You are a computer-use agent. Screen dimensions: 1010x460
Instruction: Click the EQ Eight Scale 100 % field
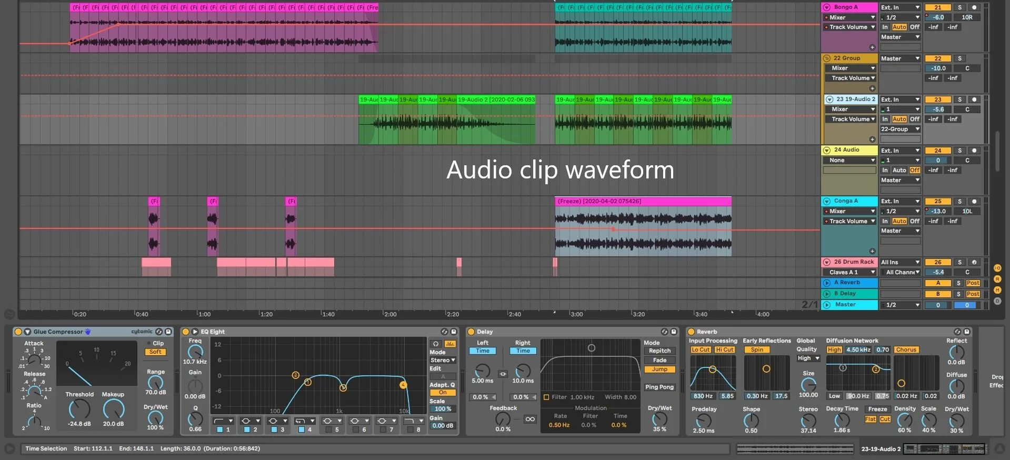click(x=443, y=409)
